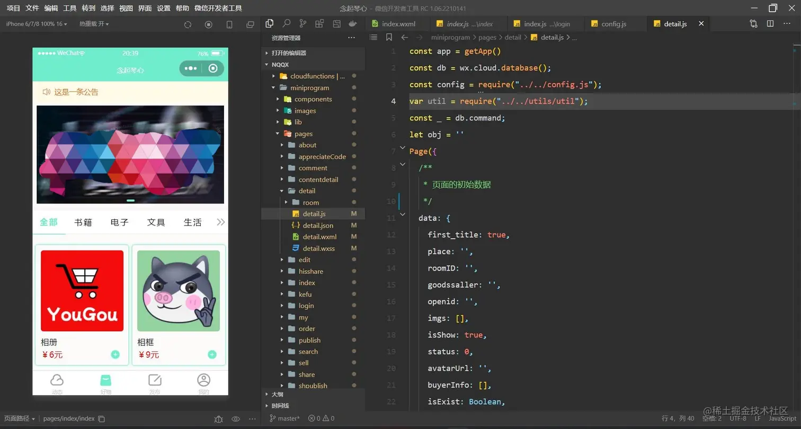Open the debug bug icon in simulator footer
Image resolution: width=801 pixels, height=429 pixels.
(218, 419)
